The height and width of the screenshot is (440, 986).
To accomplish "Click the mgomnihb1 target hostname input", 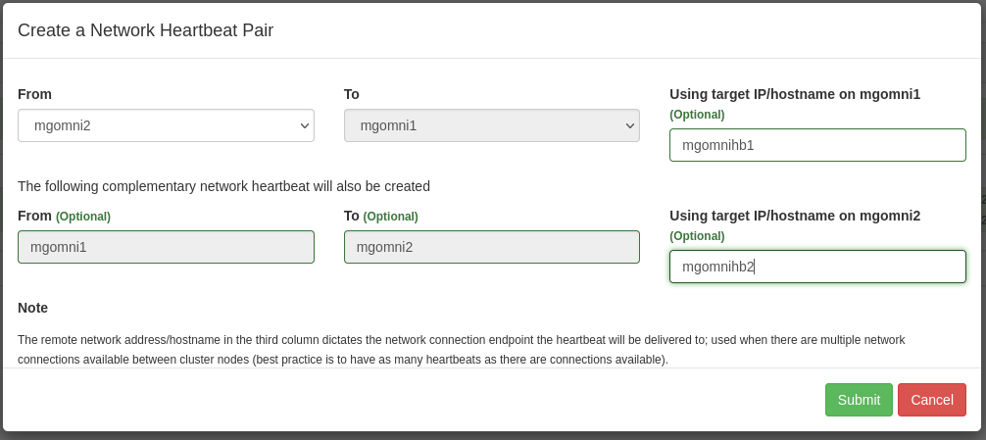I will (x=817, y=145).
